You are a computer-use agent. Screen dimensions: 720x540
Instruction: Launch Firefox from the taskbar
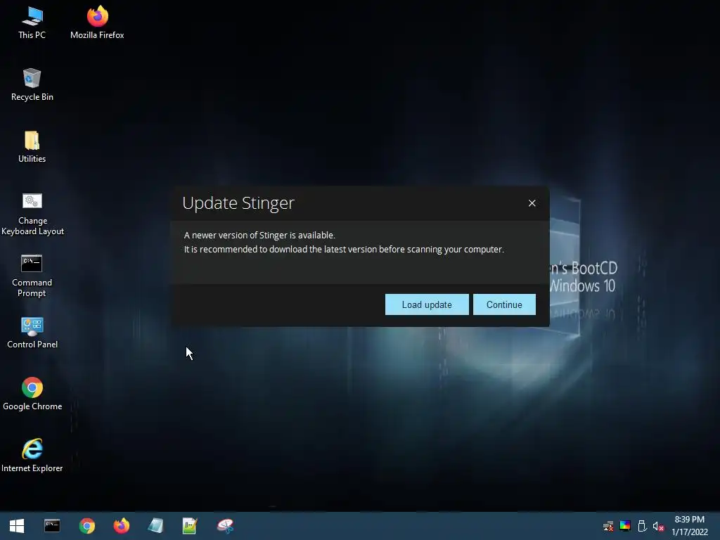[x=121, y=526]
